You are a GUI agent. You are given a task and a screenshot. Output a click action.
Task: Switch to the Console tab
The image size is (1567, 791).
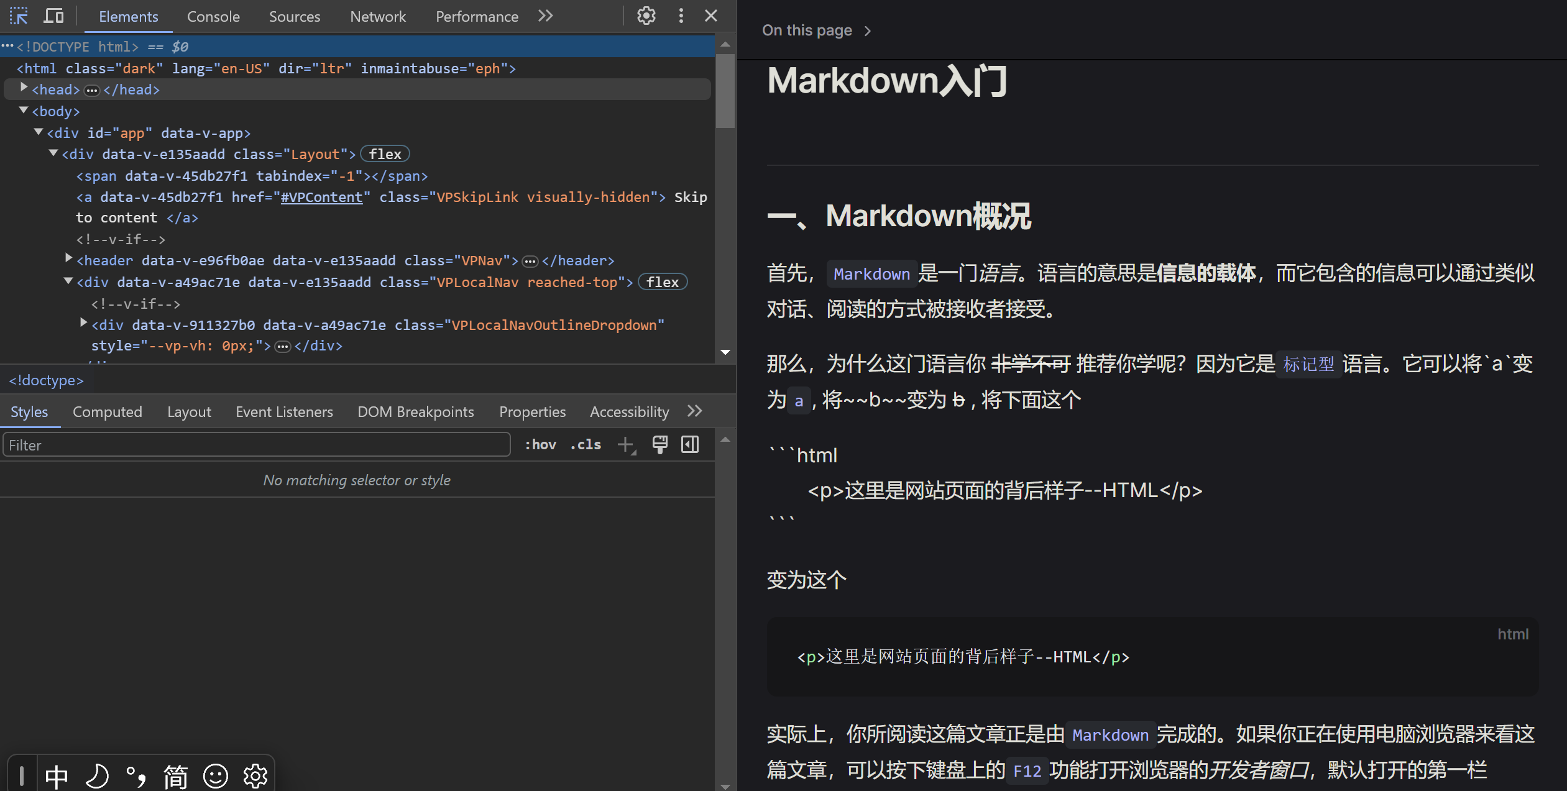[x=213, y=17]
